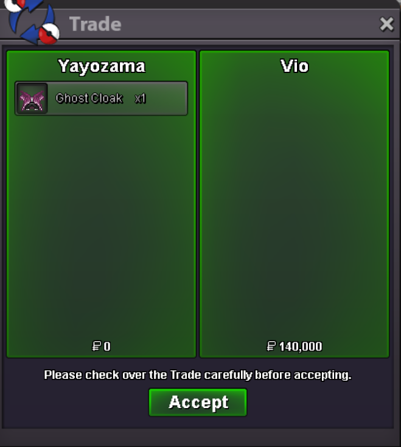Screen dimensions: 401x447
Task: Close the Trade window
Action: tap(387, 24)
